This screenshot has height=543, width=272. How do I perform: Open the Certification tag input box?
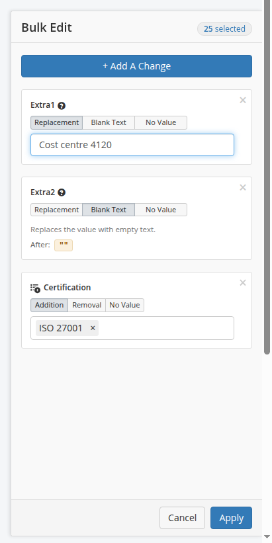pos(132,328)
